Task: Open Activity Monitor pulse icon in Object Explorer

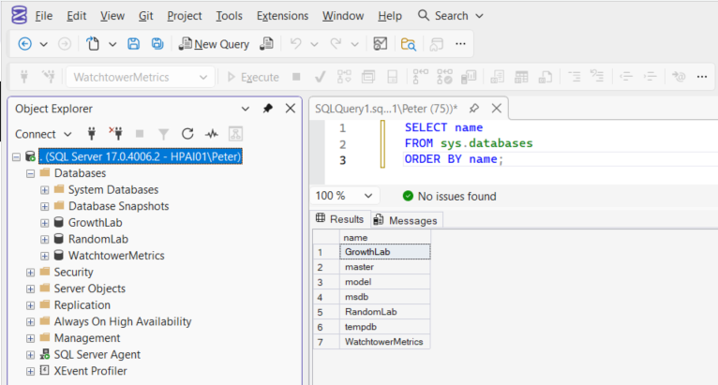Action: coord(212,134)
